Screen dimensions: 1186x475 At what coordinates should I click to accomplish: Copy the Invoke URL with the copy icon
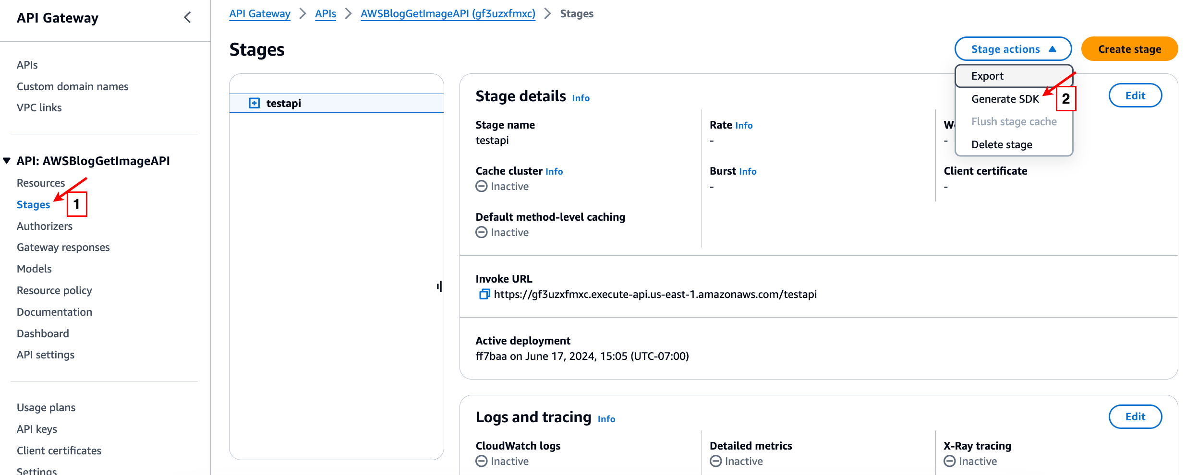tap(484, 294)
